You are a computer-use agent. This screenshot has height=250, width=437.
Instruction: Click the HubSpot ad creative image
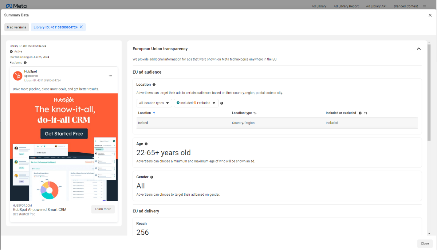64,147
